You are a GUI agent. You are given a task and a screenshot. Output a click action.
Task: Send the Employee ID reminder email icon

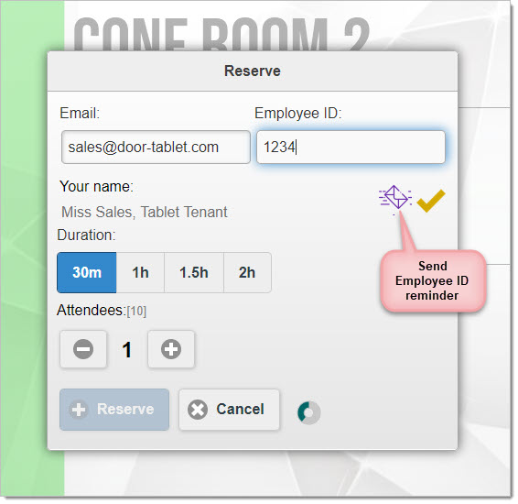pyautogui.click(x=395, y=198)
